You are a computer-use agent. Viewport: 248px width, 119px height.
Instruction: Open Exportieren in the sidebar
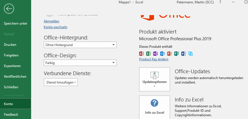(x=15, y=66)
